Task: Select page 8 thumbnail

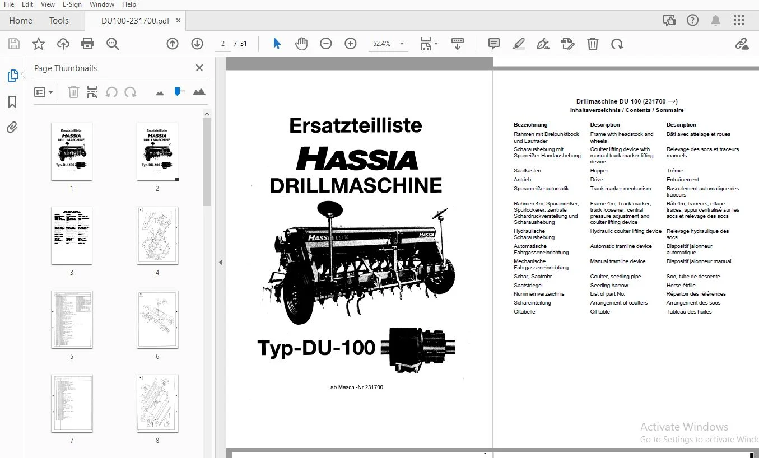Action: (157, 404)
